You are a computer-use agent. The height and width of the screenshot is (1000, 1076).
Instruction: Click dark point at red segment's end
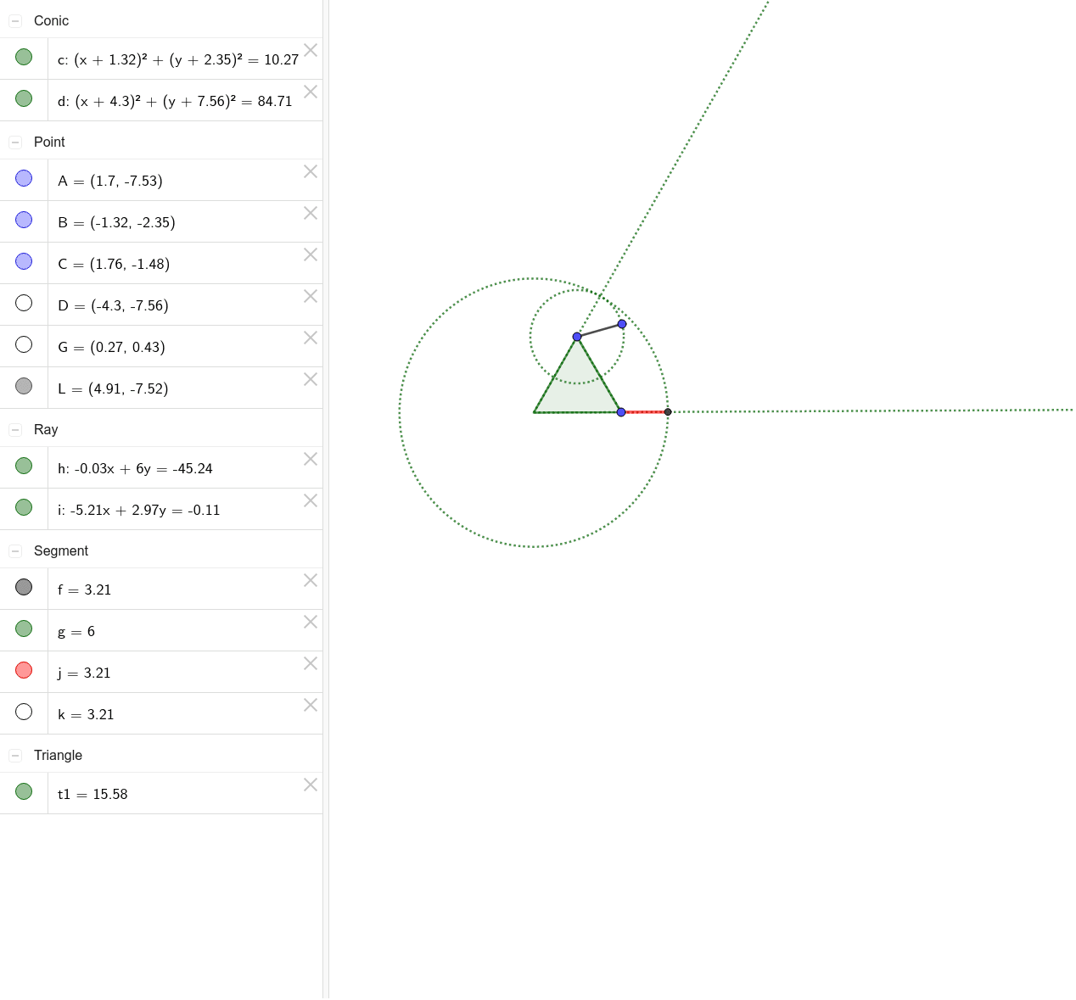pyautogui.click(x=668, y=412)
